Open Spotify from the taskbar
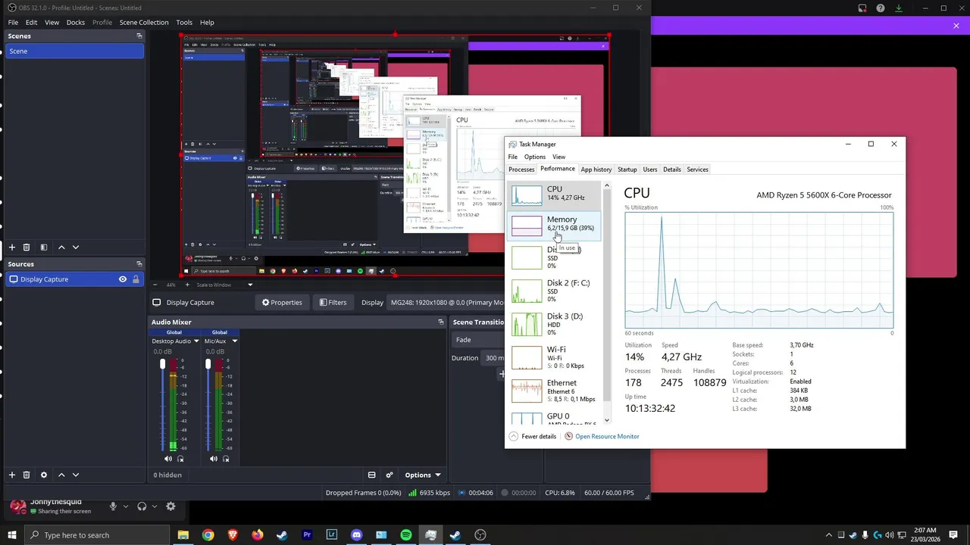 point(406,535)
